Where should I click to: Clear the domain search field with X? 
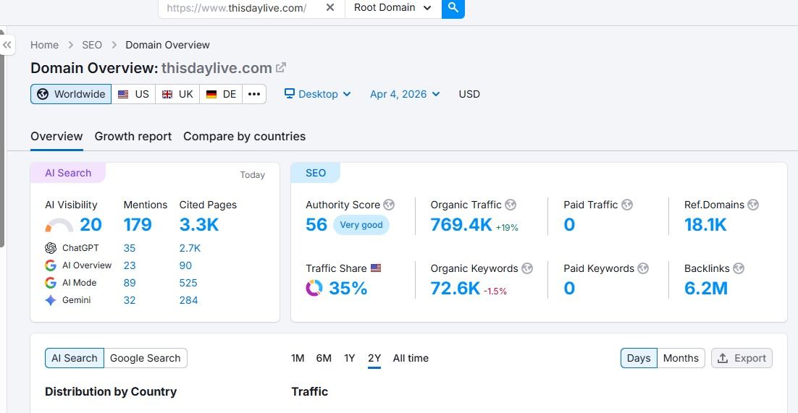pos(330,8)
